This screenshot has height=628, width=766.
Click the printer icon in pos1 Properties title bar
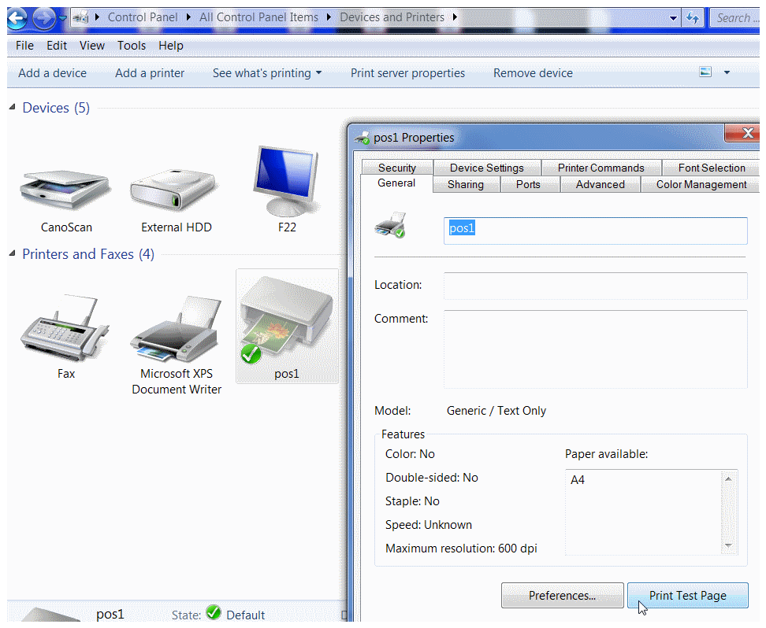tap(362, 138)
